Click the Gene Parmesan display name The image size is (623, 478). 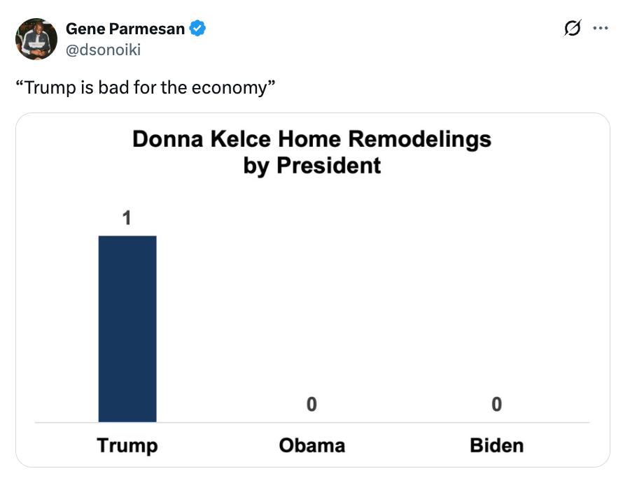click(x=125, y=29)
